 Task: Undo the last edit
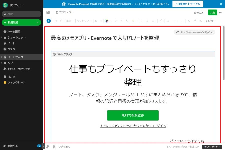point(56,21)
